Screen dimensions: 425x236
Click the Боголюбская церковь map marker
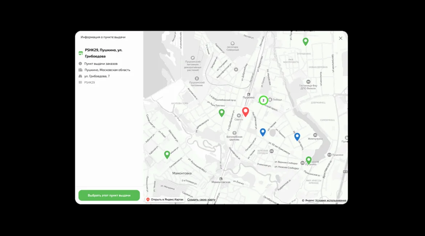click(234, 133)
